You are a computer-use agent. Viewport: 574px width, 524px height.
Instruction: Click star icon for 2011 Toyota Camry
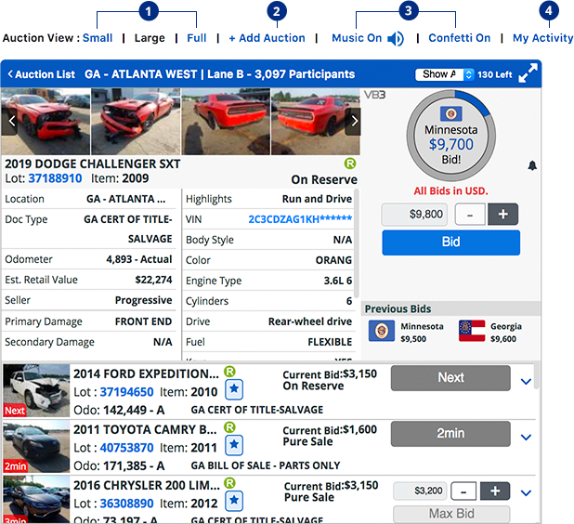234,446
